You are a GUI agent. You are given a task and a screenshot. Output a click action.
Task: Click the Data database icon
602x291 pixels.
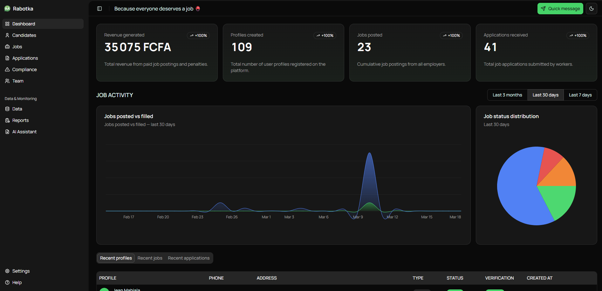[7, 109]
